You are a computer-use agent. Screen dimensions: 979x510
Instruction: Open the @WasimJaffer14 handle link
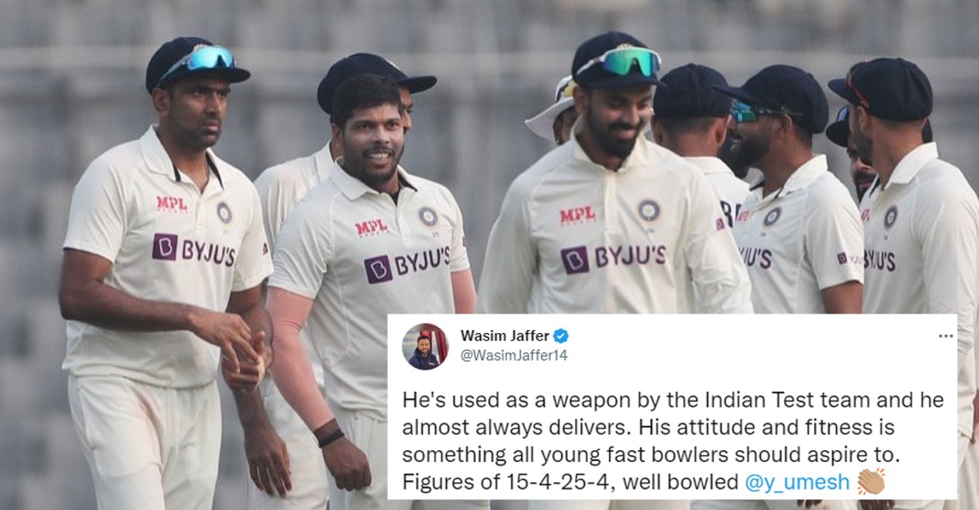pos(514,356)
